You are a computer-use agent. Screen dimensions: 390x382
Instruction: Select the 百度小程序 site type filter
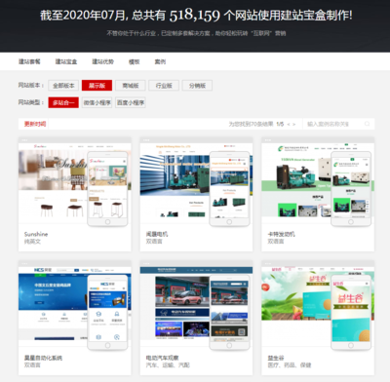131,102
